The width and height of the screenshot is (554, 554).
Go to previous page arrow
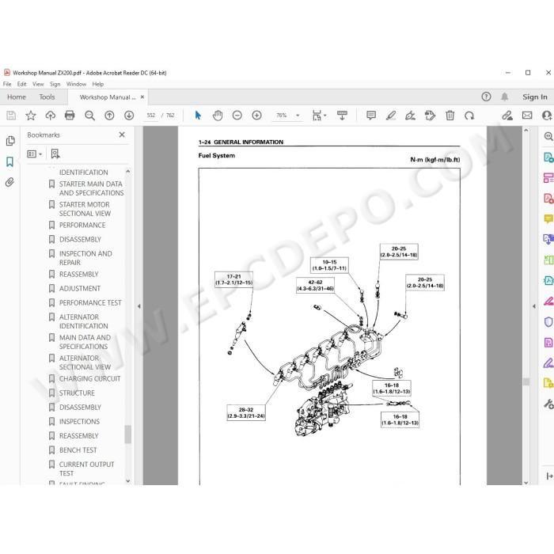coord(109,116)
